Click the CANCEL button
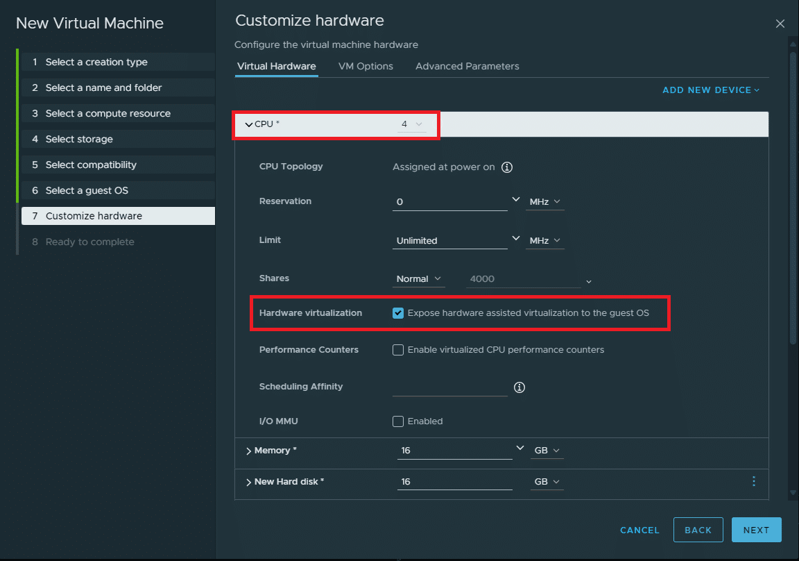The image size is (799, 561). coord(639,530)
